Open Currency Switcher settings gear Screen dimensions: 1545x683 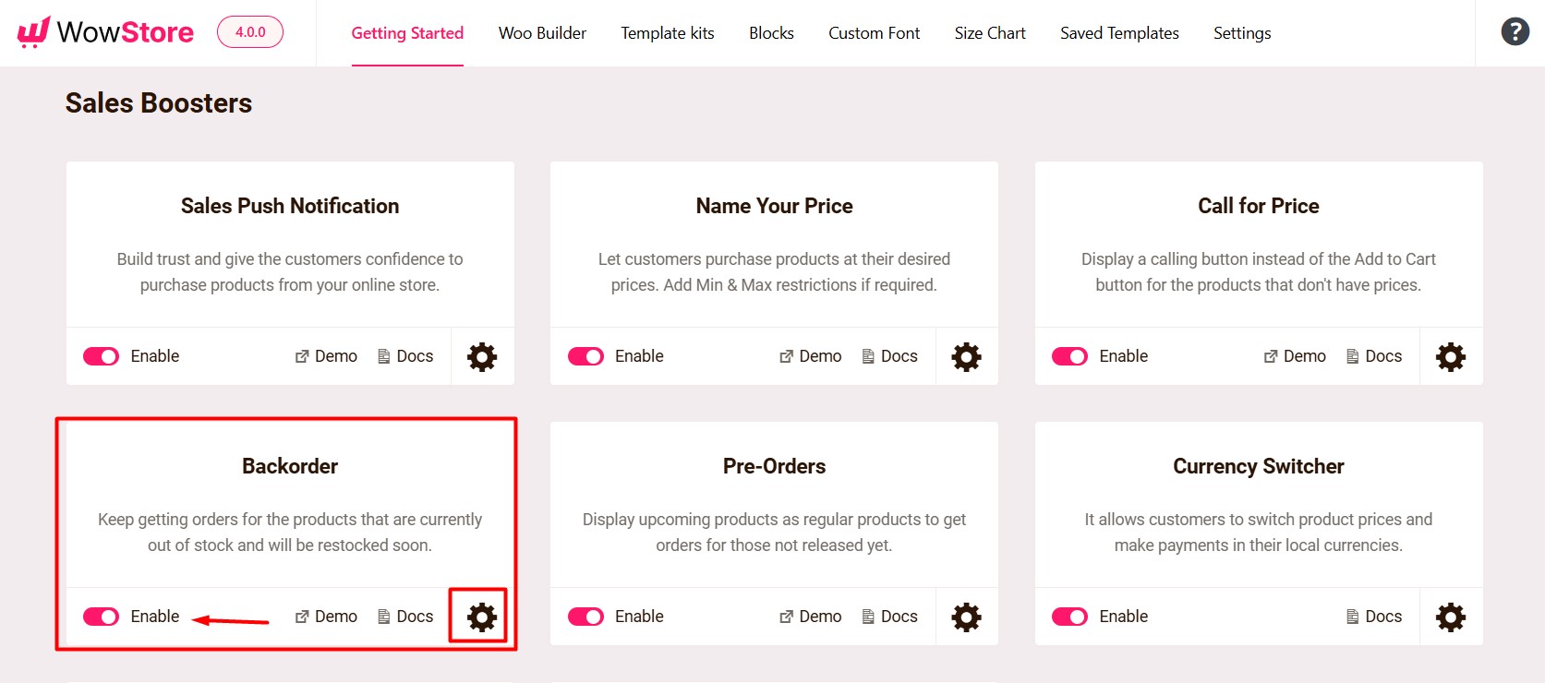(x=1450, y=617)
